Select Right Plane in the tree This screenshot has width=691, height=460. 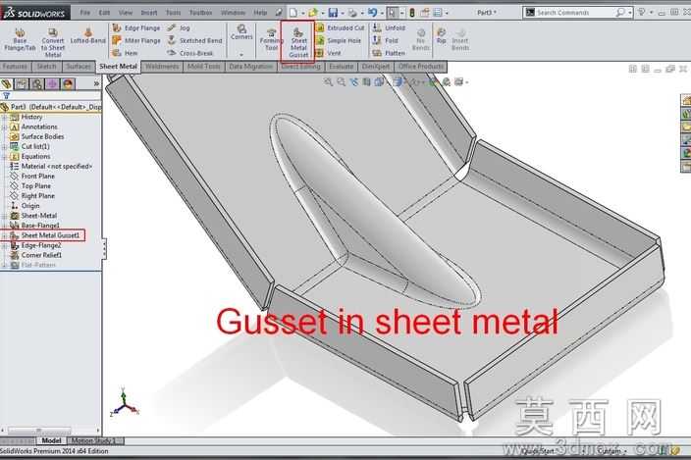click(x=32, y=196)
